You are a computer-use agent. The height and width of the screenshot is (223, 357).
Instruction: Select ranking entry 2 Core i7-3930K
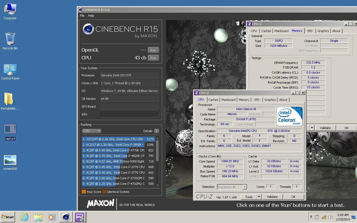point(118,145)
